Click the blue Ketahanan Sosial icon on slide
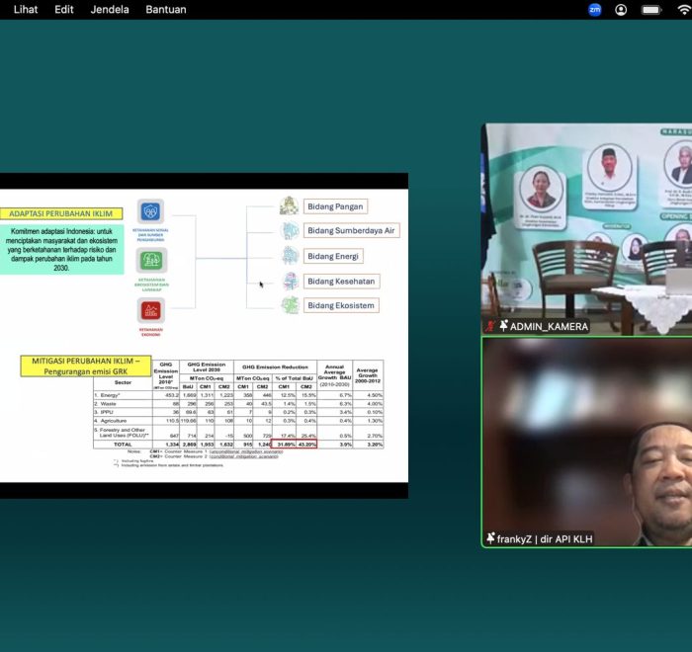The height and width of the screenshot is (652, 692). click(151, 211)
